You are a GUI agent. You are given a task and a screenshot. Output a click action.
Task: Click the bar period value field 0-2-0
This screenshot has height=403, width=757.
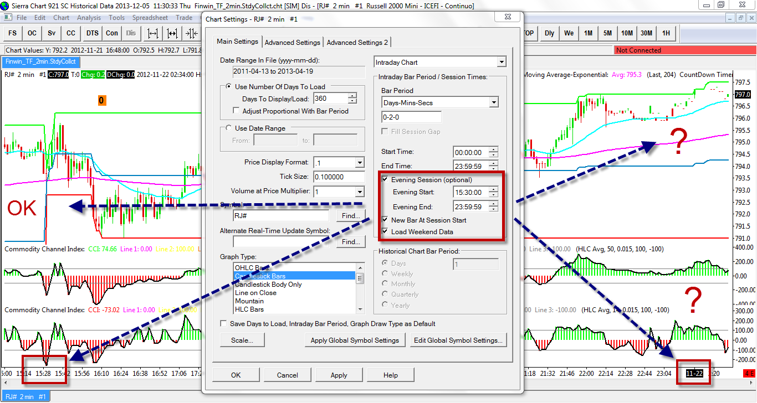pyautogui.click(x=412, y=117)
